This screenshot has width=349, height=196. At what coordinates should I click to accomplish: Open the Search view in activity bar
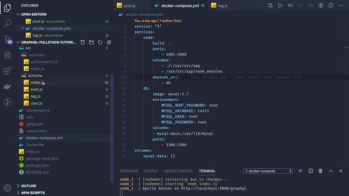click(8, 23)
